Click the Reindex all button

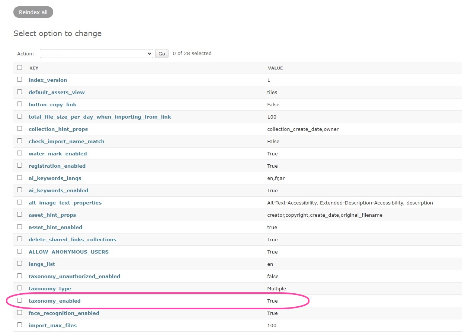(33, 12)
